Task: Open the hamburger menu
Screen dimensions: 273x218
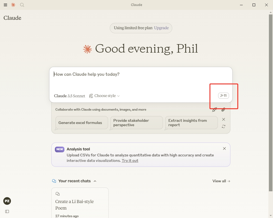Action: click(5, 5)
